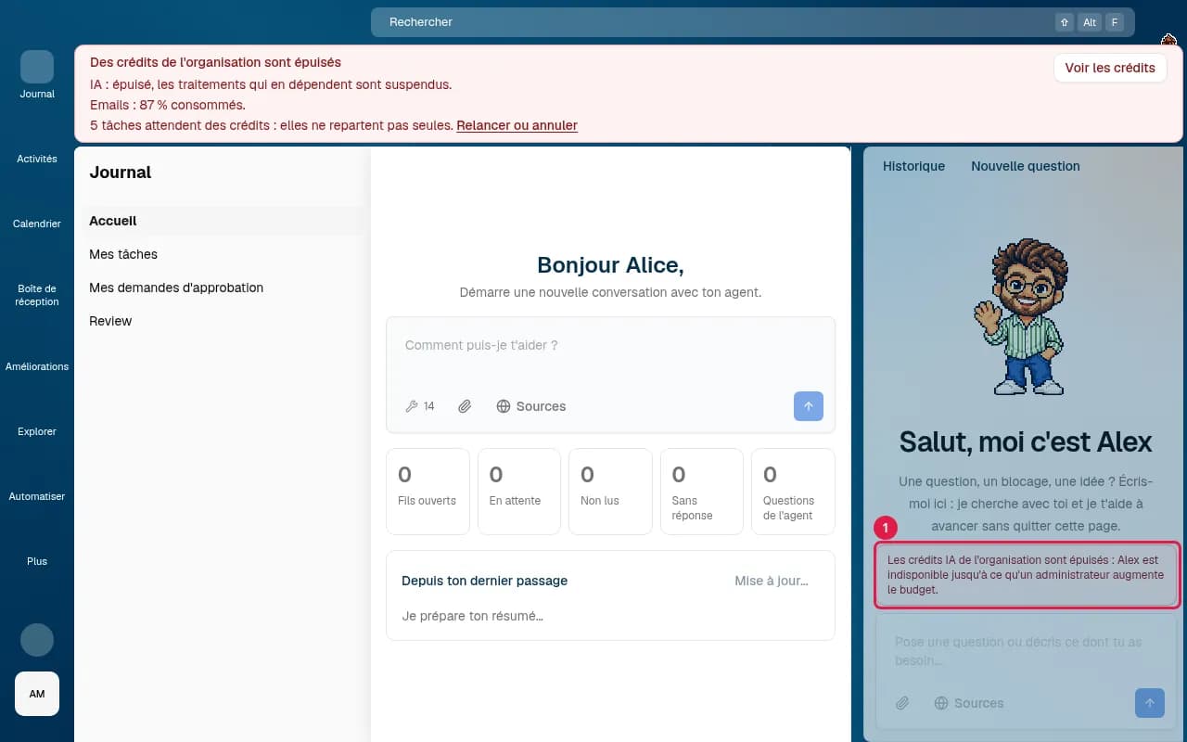This screenshot has width=1187, height=742.
Task: Open Sources in Alex's question box
Action: click(969, 703)
